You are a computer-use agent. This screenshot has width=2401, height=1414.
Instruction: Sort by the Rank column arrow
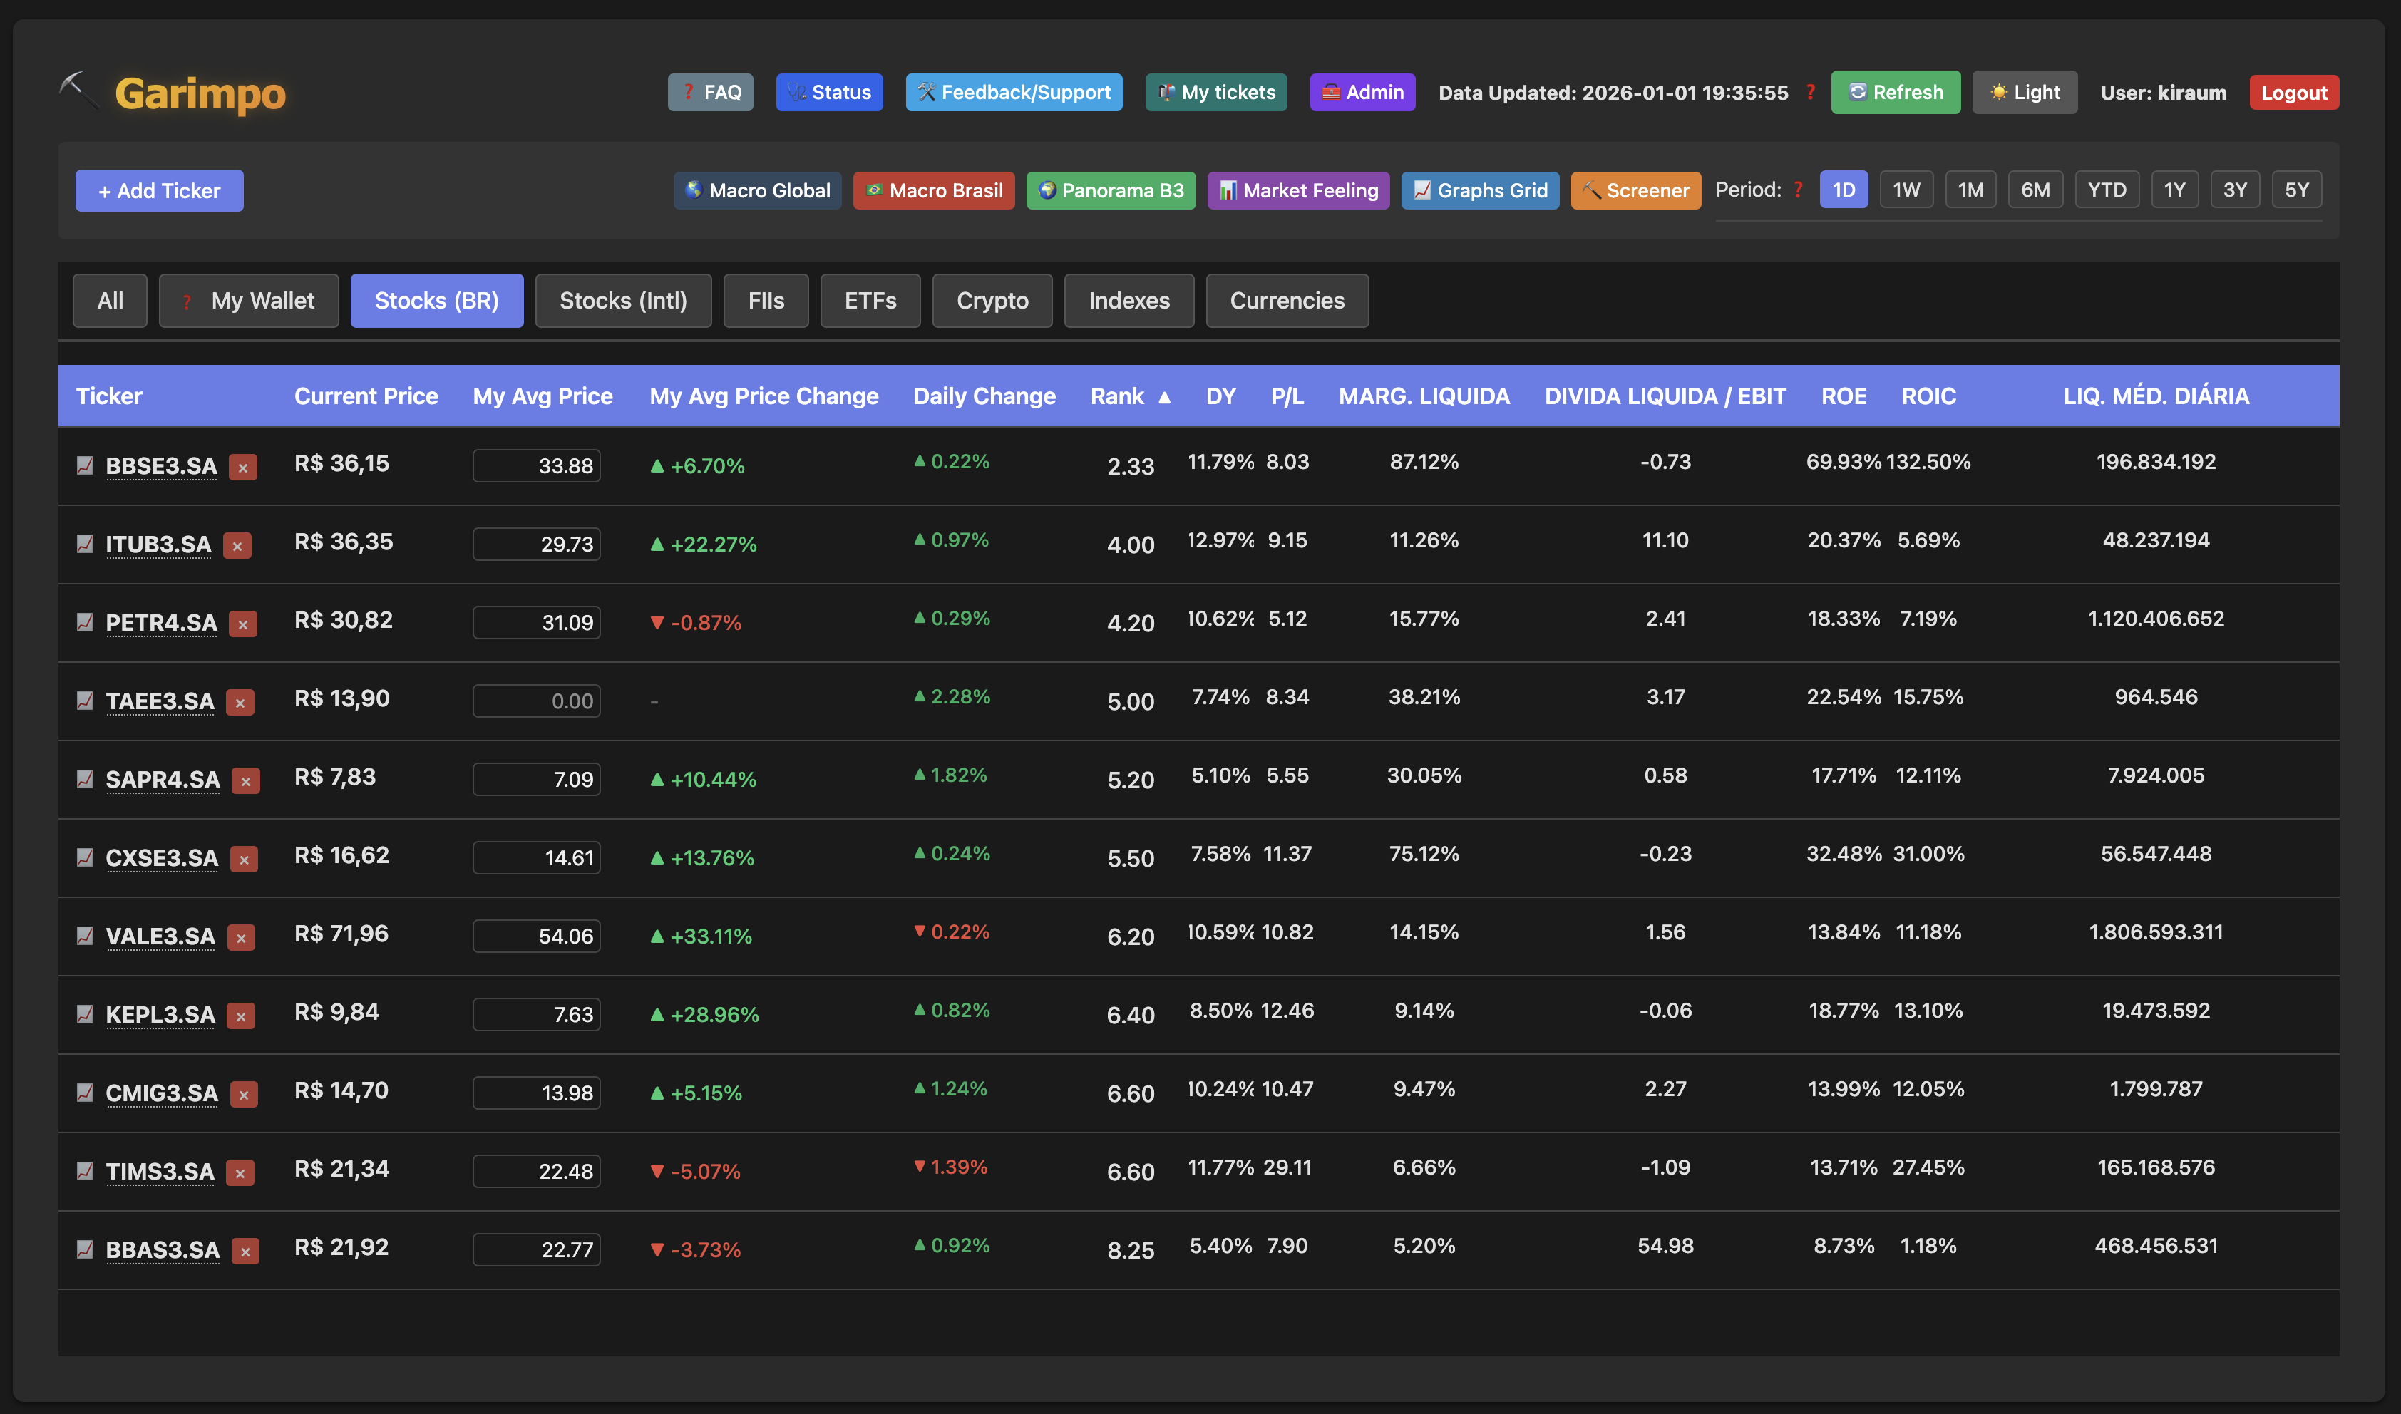1164,397
